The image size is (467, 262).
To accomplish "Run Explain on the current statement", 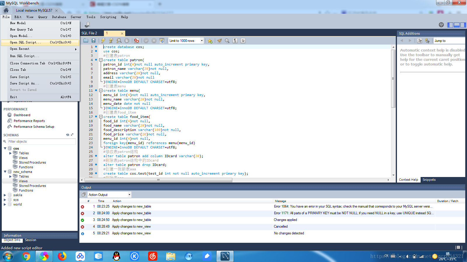I will (x=119, y=41).
